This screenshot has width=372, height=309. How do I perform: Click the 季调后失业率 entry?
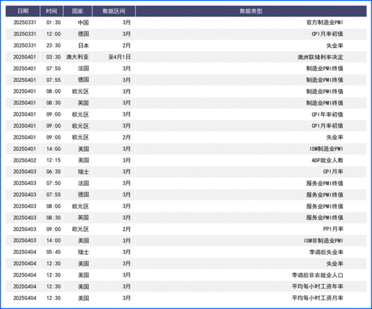tap(326, 252)
